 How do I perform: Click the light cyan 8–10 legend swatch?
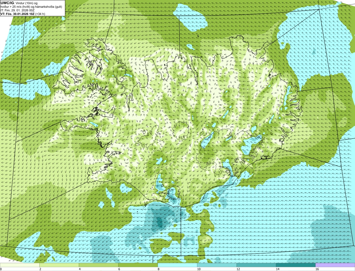(x=177, y=265)
